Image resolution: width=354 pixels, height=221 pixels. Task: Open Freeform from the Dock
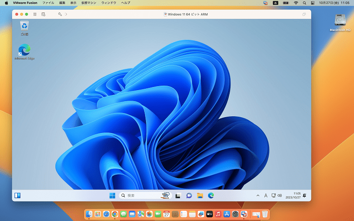click(x=201, y=214)
